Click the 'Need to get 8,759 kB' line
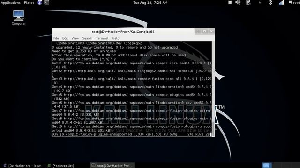Viewport: 300px width, 168px height. 85,51
